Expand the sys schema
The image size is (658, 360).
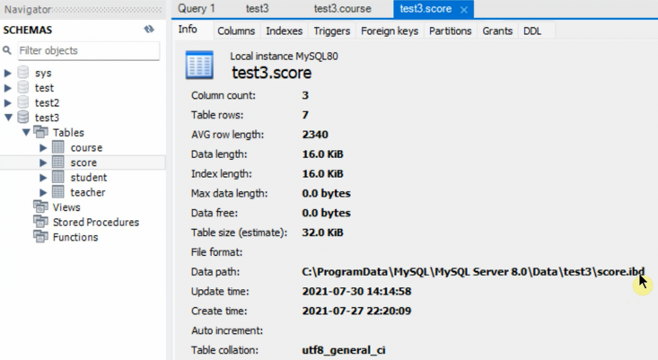click(x=8, y=73)
